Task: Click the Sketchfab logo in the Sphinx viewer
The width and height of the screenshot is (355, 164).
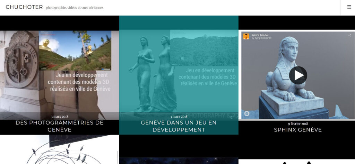Action: coord(247,113)
